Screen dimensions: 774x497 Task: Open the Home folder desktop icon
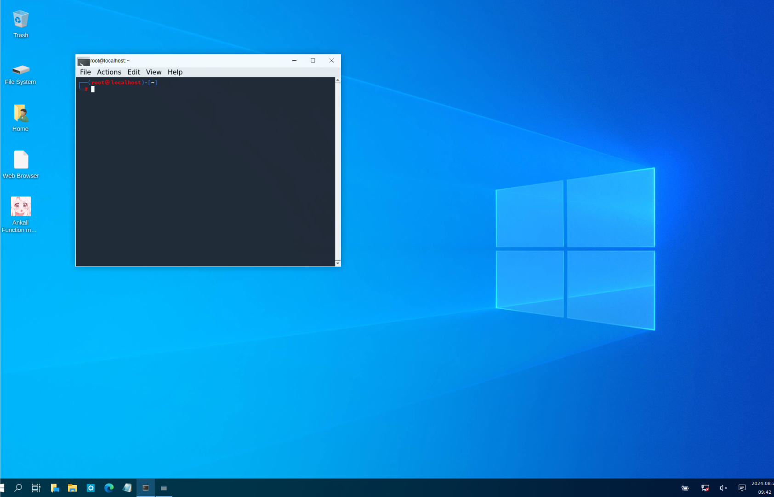coord(21,118)
